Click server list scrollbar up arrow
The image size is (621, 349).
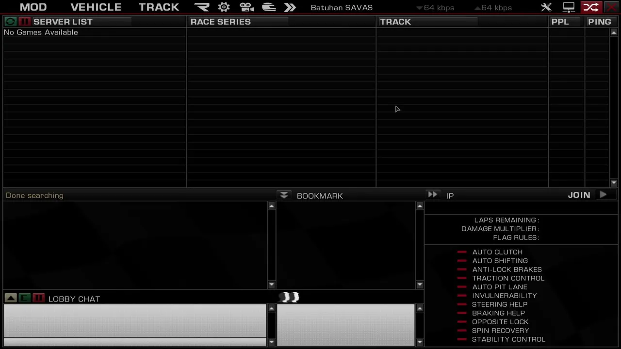point(614,32)
